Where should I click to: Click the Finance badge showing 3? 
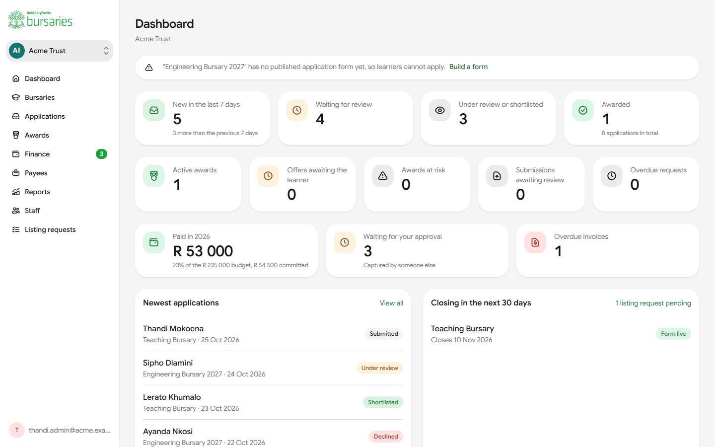click(x=101, y=154)
